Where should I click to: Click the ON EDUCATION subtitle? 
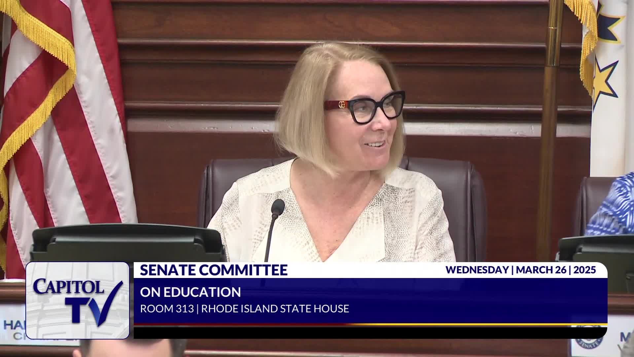click(191, 292)
